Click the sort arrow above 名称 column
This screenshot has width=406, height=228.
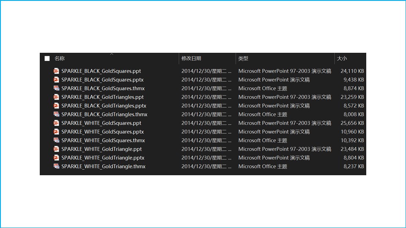click(112, 54)
